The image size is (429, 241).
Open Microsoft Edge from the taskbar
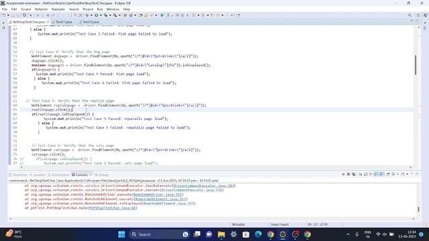(258, 234)
